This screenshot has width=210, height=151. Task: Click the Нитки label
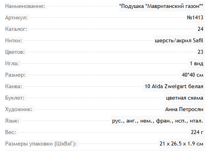[13, 40]
